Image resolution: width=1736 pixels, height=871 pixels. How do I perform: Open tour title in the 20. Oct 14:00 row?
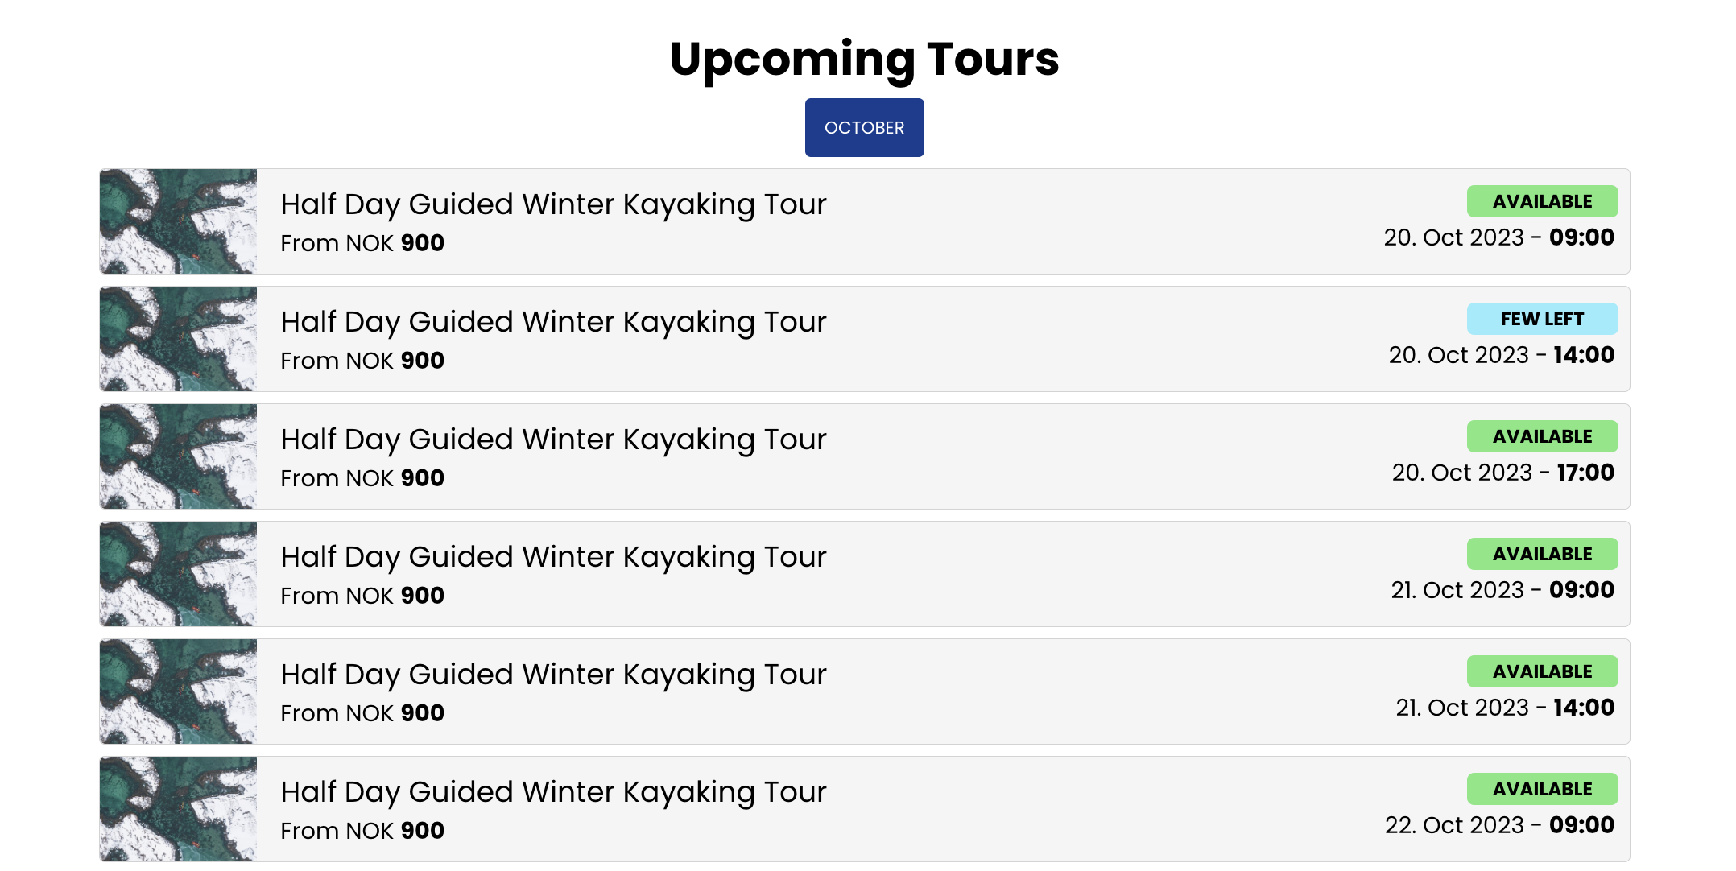[553, 322]
